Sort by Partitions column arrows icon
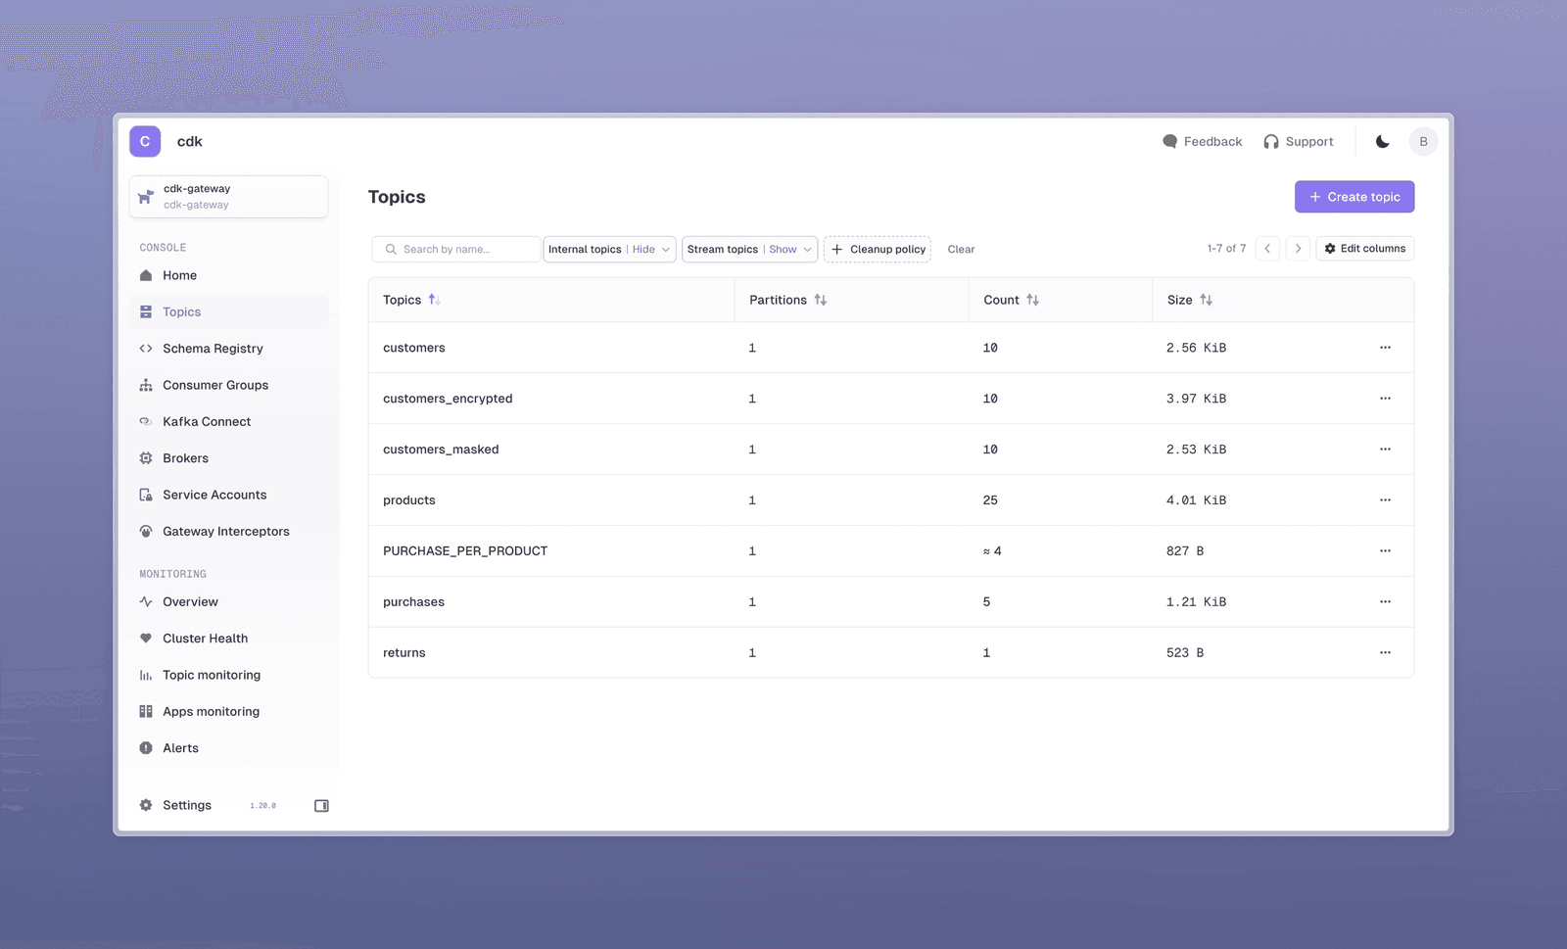 click(x=821, y=300)
